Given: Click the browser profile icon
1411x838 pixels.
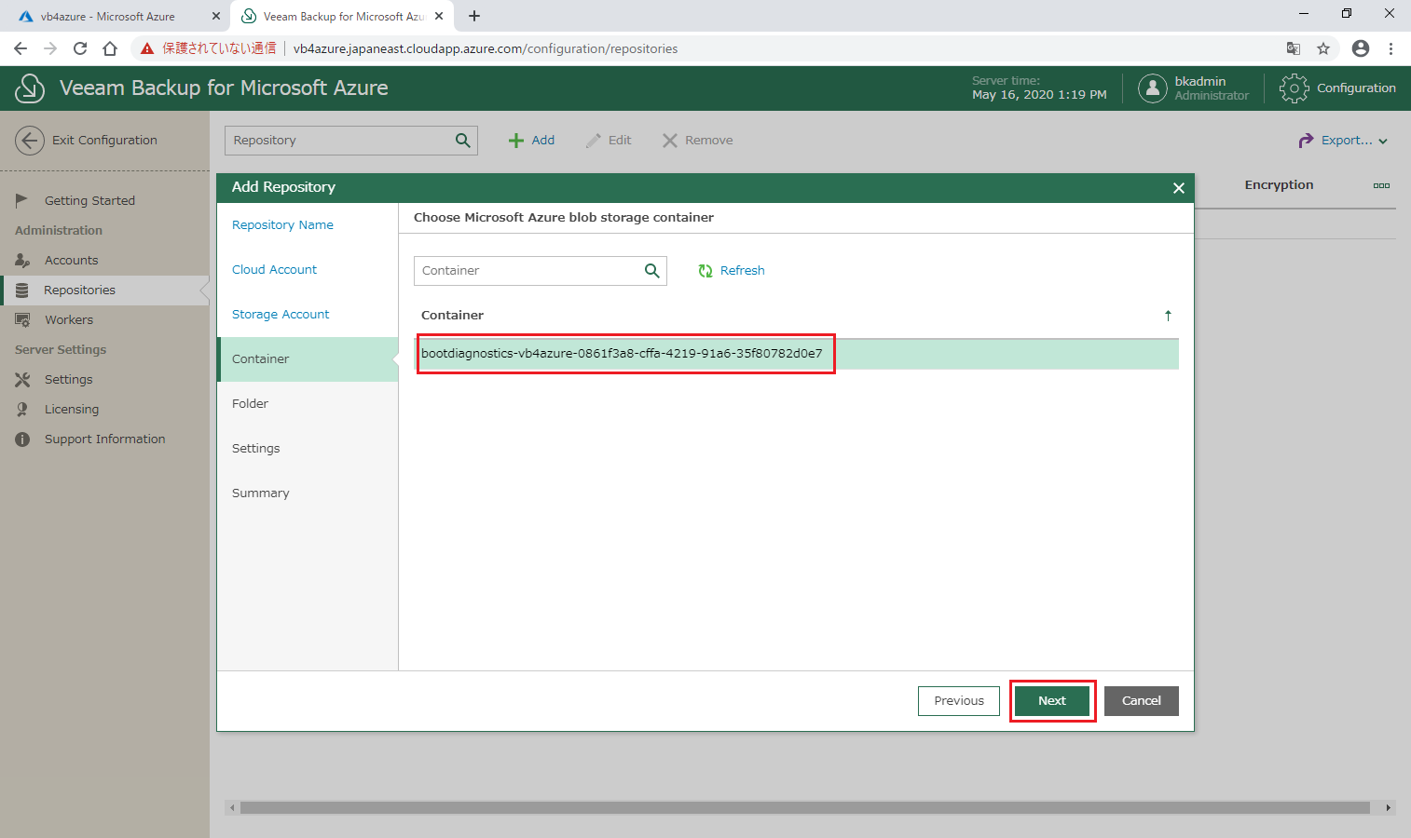Looking at the screenshot, I should tap(1361, 48).
